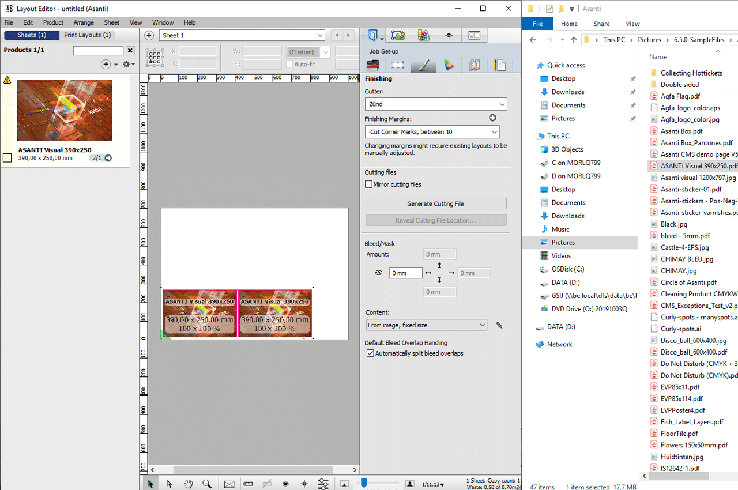Click the add sheet plus icon
Screen dimensions: 738x490
click(149, 36)
